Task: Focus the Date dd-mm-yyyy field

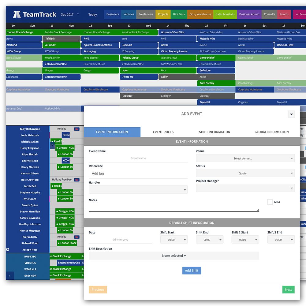Action: [x=120, y=240]
